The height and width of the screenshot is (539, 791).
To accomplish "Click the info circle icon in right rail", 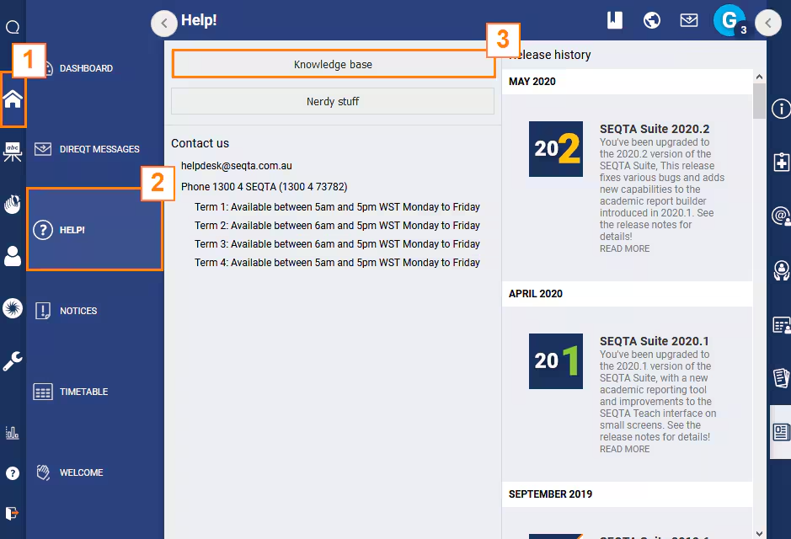I will [x=781, y=109].
